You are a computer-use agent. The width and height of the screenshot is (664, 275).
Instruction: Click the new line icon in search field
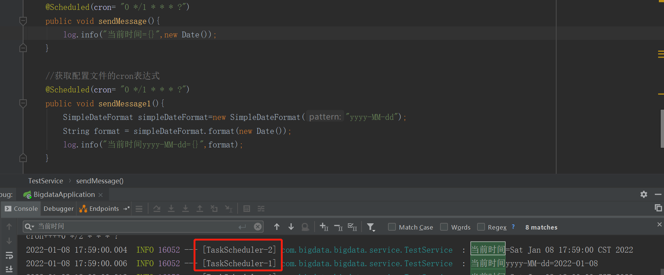tap(242, 227)
